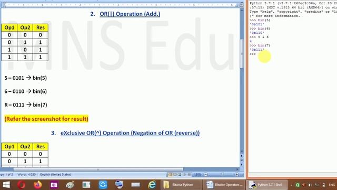Click the page 1 of 2 indicator
This screenshot has width=337, height=190.
pos(6,175)
